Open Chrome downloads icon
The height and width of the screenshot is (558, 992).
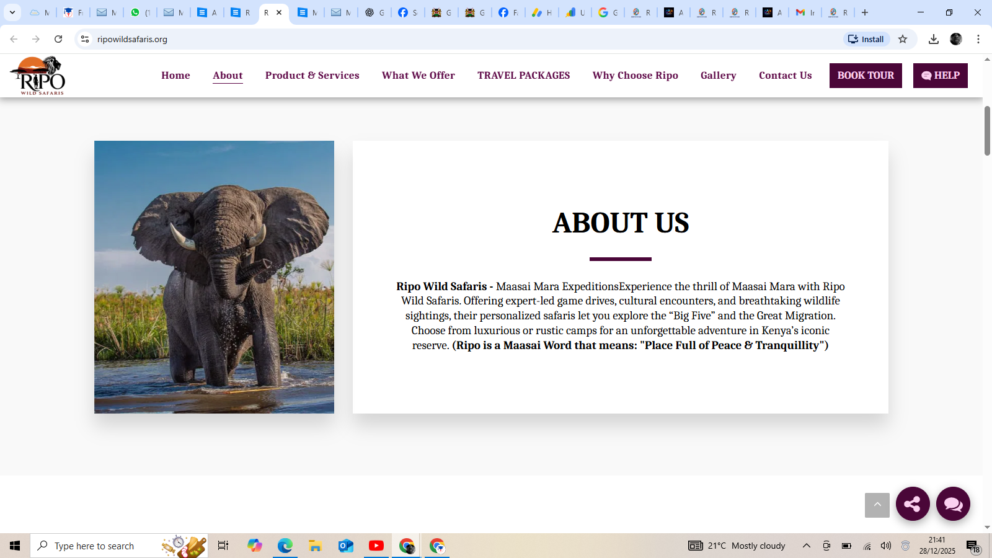click(934, 39)
